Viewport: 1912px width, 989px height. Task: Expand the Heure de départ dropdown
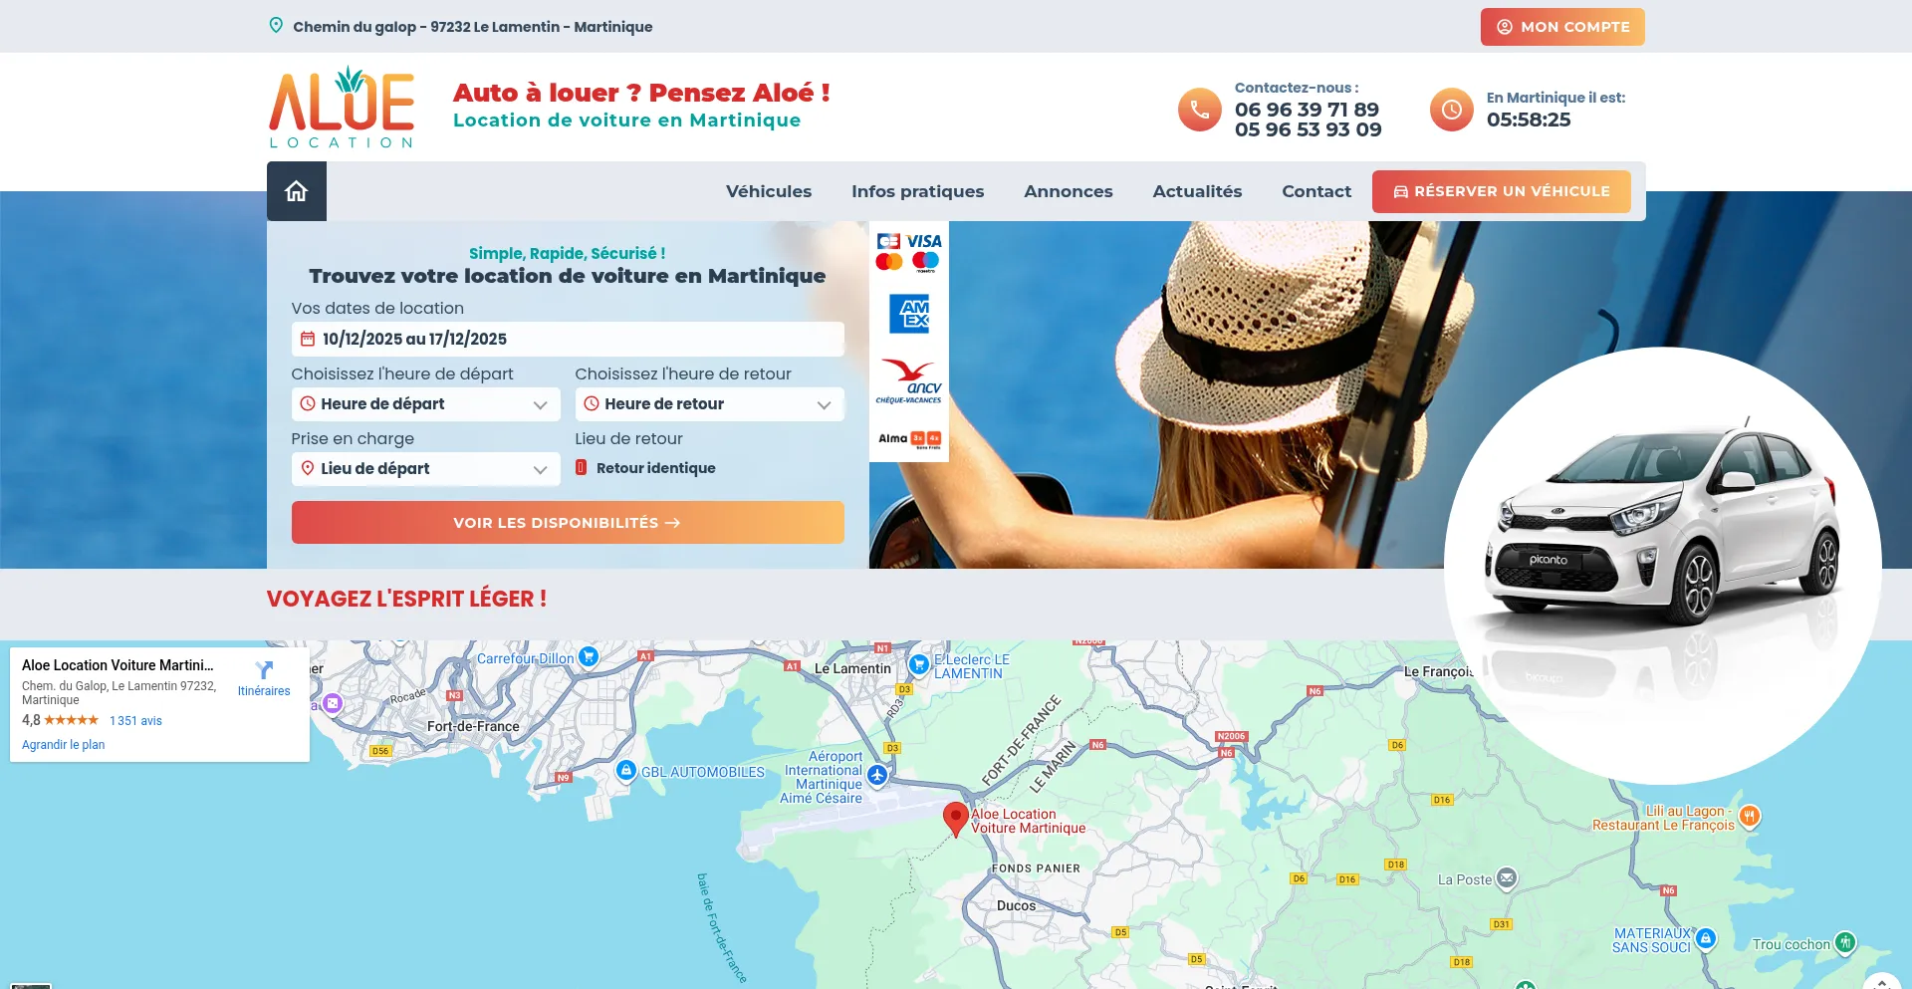click(425, 404)
